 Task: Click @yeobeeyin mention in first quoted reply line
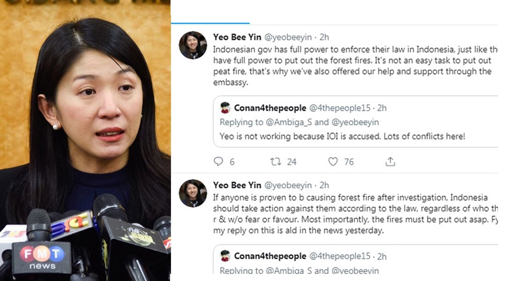pyautogui.click(x=355, y=122)
